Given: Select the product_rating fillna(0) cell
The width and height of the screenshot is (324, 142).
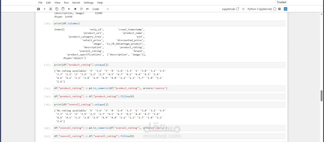Looking at the screenshot, I should point(169,96).
